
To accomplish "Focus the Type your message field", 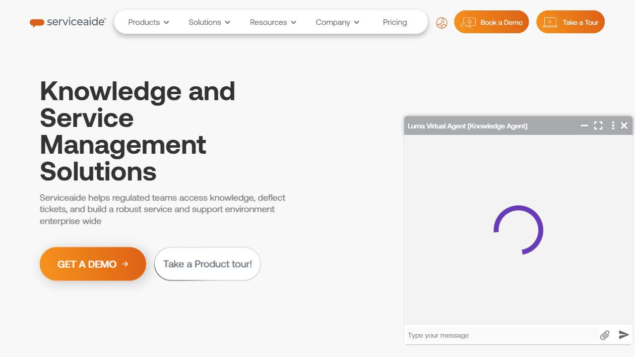I will pyautogui.click(x=501, y=336).
